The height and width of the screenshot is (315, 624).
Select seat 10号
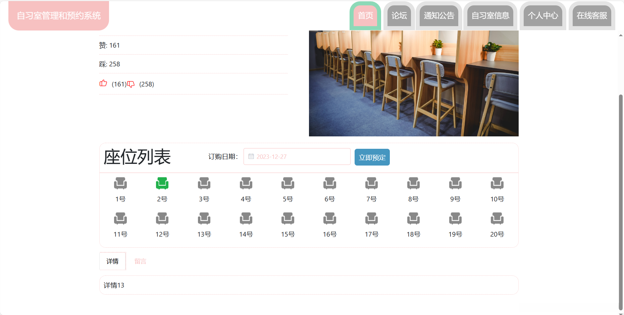tap(497, 184)
